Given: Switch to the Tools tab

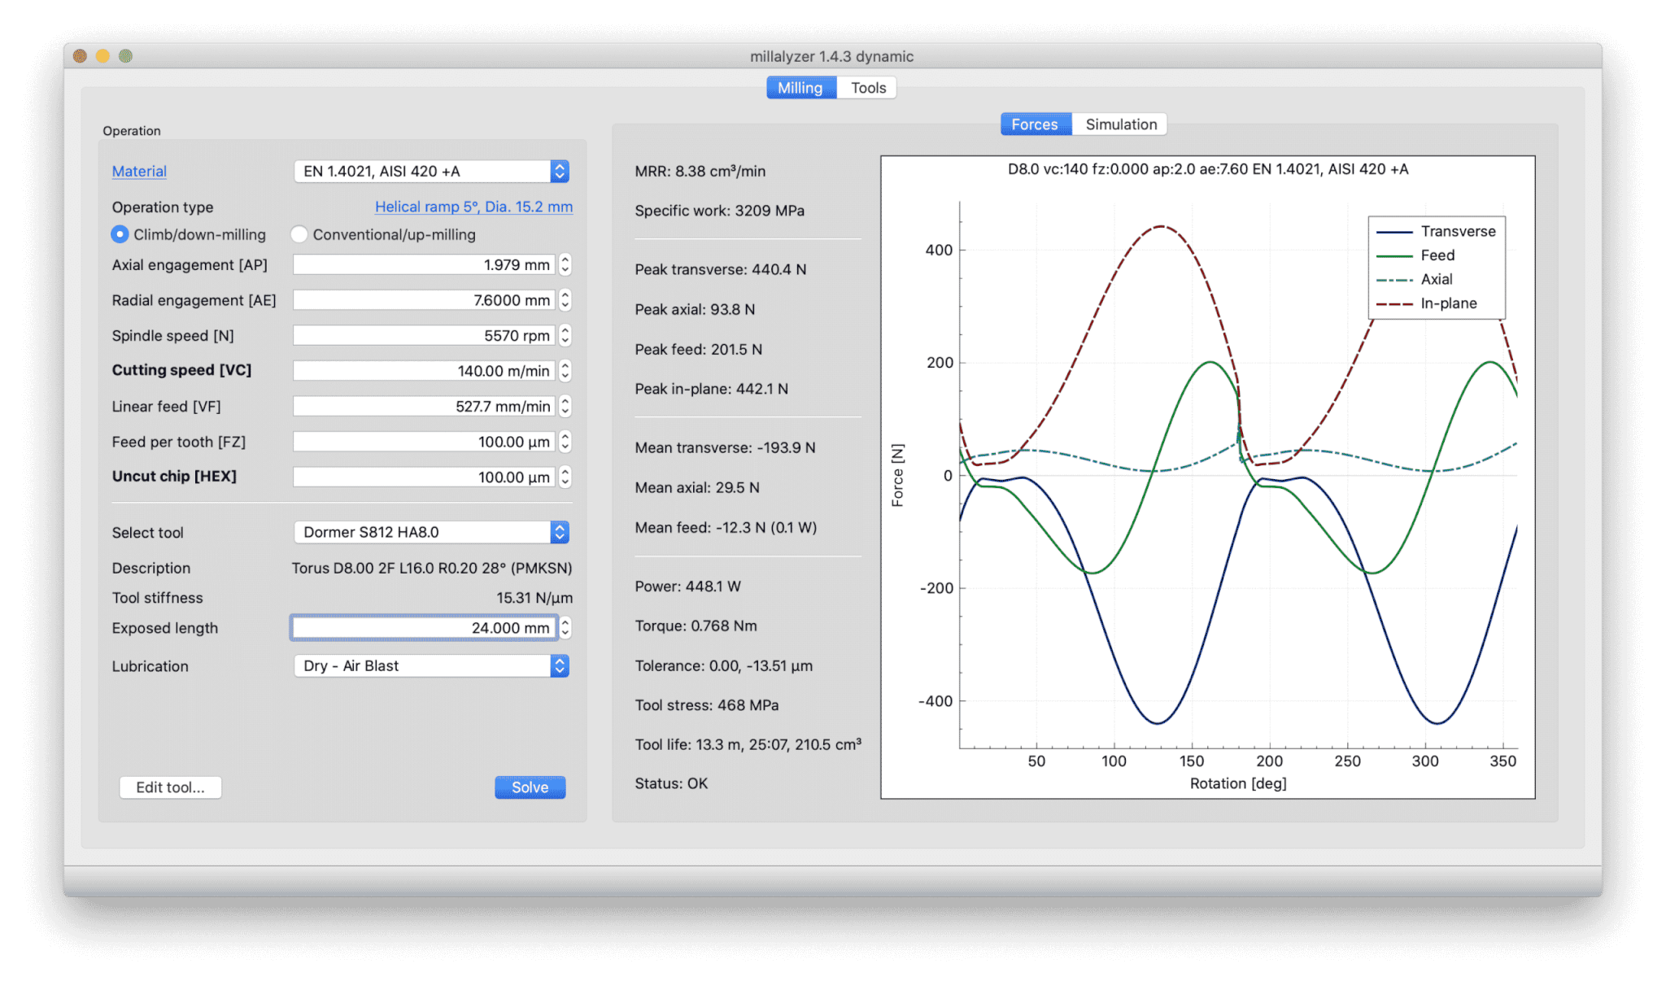Looking at the screenshot, I should 870,88.
